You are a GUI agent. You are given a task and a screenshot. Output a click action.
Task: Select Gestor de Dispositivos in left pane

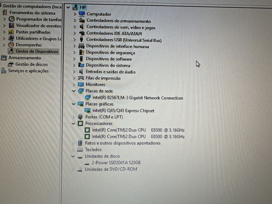(x=37, y=51)
